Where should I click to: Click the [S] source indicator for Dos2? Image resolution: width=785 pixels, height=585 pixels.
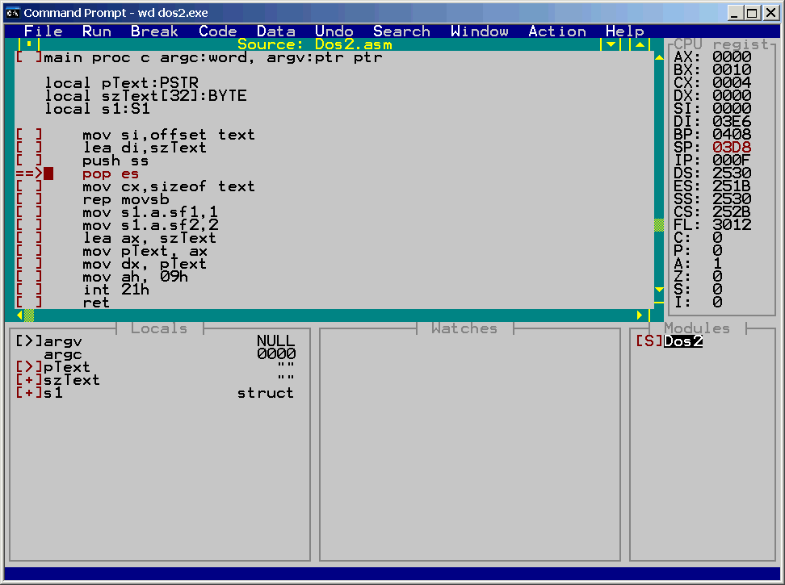pyautogui.click(x=649, y=341)
